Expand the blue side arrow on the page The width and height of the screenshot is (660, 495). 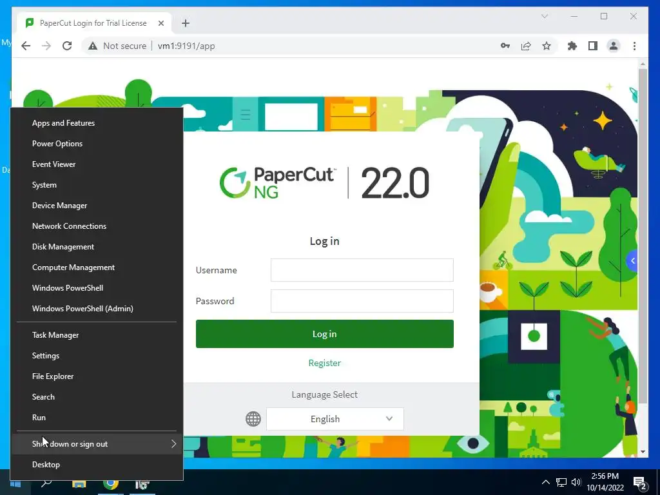[632, 261]
